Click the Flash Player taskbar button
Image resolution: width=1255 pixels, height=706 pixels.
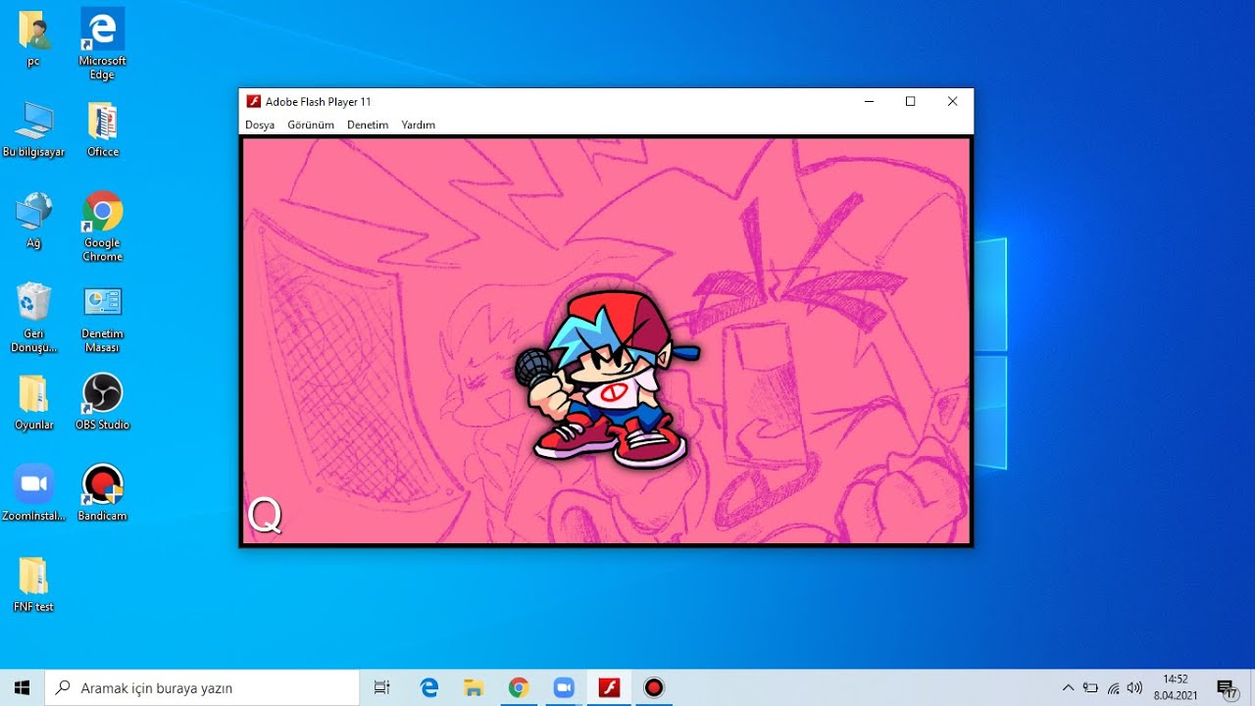[609, 687]
